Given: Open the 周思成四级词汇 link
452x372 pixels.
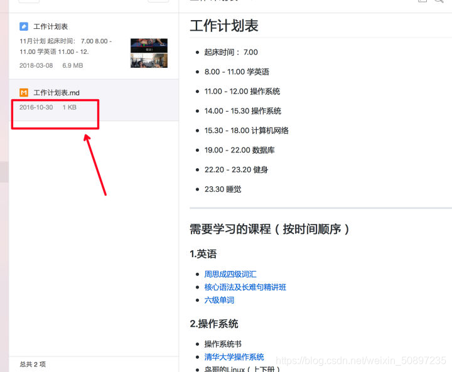Looking at the screenshot, I should [230, 274].
